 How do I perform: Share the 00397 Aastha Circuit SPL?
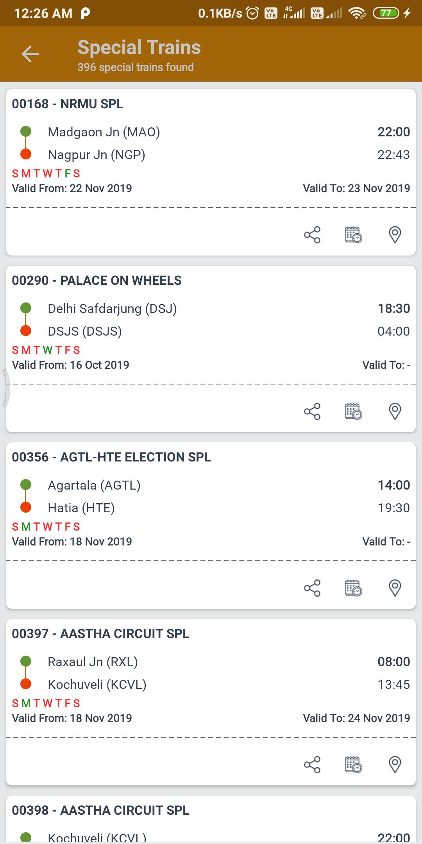click(312, 765)
